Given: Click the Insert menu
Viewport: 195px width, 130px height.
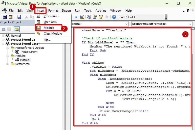Looking at the screenshot, I should click(40, 11).
